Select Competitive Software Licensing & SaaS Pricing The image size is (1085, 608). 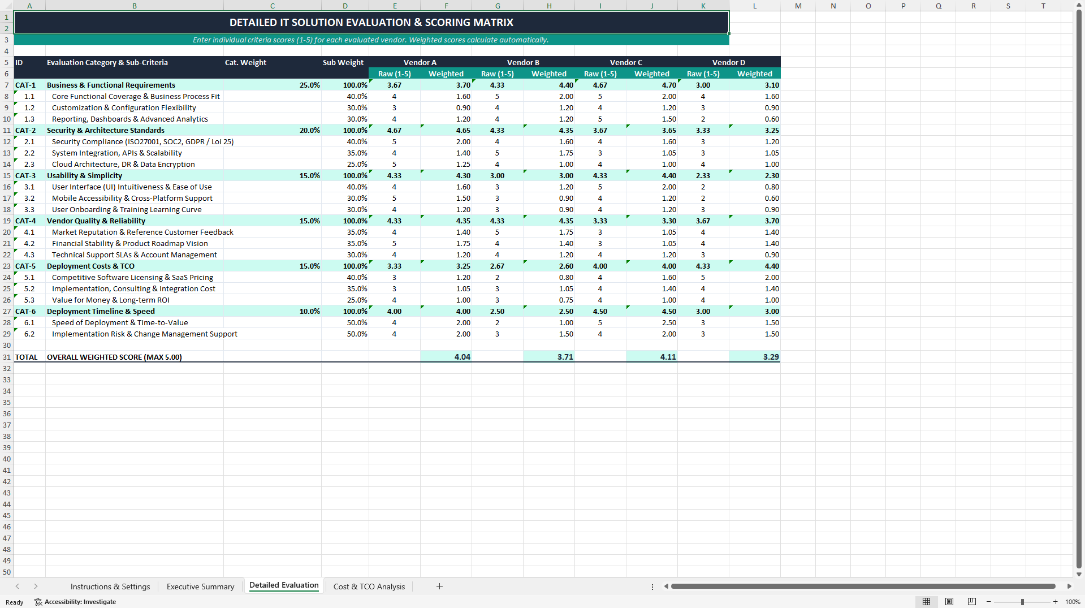[135, 277]
